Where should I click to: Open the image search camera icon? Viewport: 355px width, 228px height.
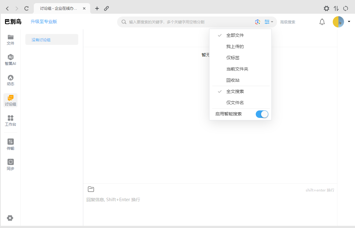tap(257, 22)
